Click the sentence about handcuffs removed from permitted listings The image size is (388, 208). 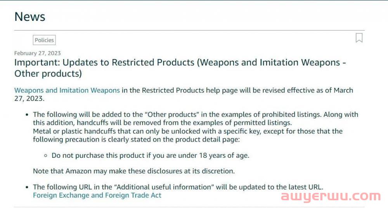pyautogui.click(x=162, y=123)
